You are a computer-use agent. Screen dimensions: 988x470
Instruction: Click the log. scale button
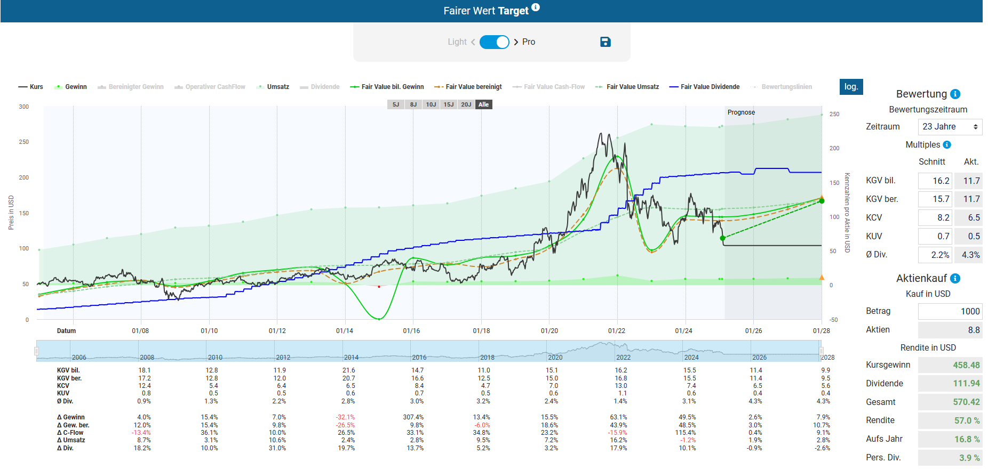coord(851,87)
